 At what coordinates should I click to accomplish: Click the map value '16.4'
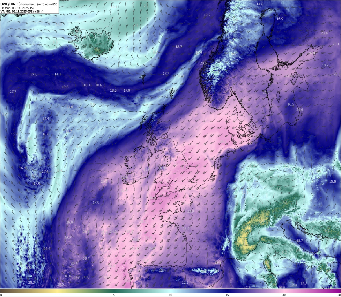point(22,168)
